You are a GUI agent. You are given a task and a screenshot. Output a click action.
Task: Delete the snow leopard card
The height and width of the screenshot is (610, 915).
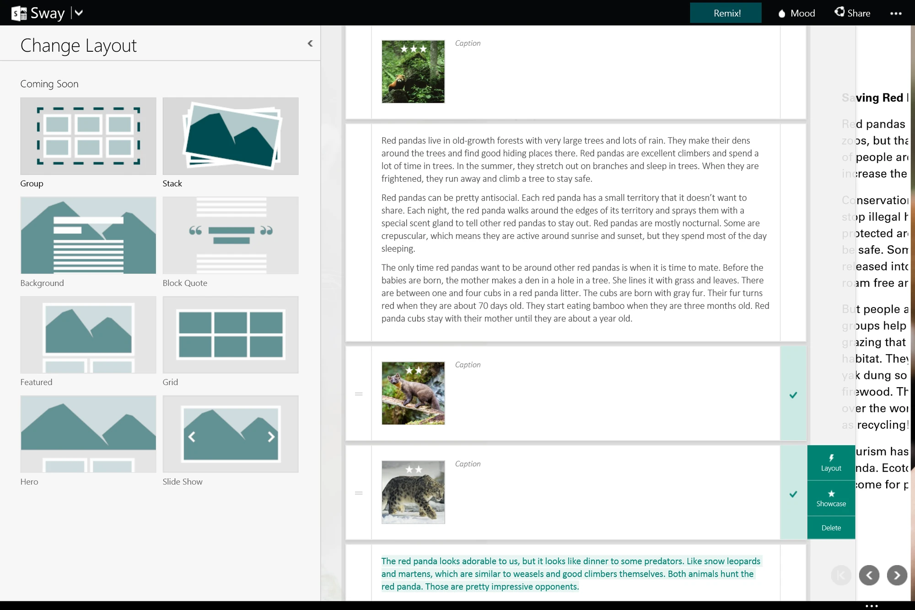(x=831, y=527)
